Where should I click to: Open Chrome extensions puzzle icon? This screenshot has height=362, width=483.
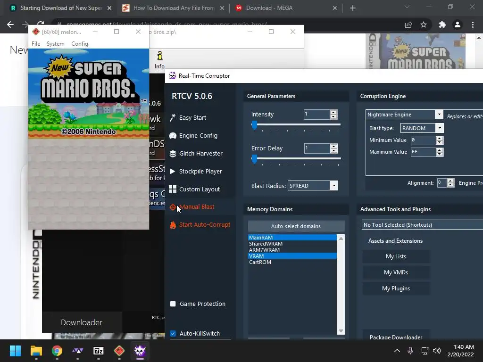tap(442, 25)
